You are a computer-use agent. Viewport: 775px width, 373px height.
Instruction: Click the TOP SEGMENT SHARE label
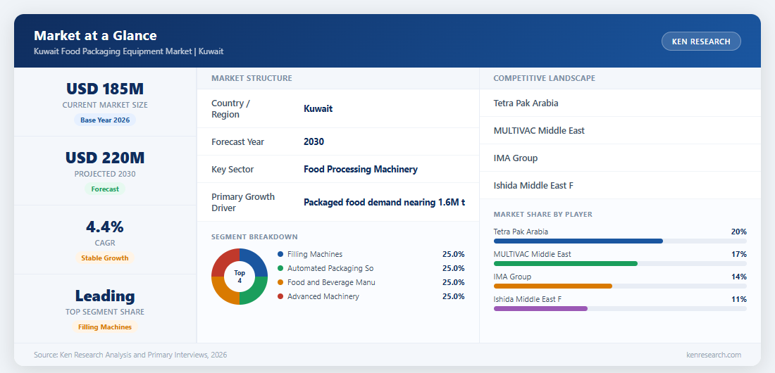(x=105, y=312)
